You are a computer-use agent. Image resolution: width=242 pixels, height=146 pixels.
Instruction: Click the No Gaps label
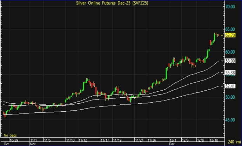click(10, 135)
